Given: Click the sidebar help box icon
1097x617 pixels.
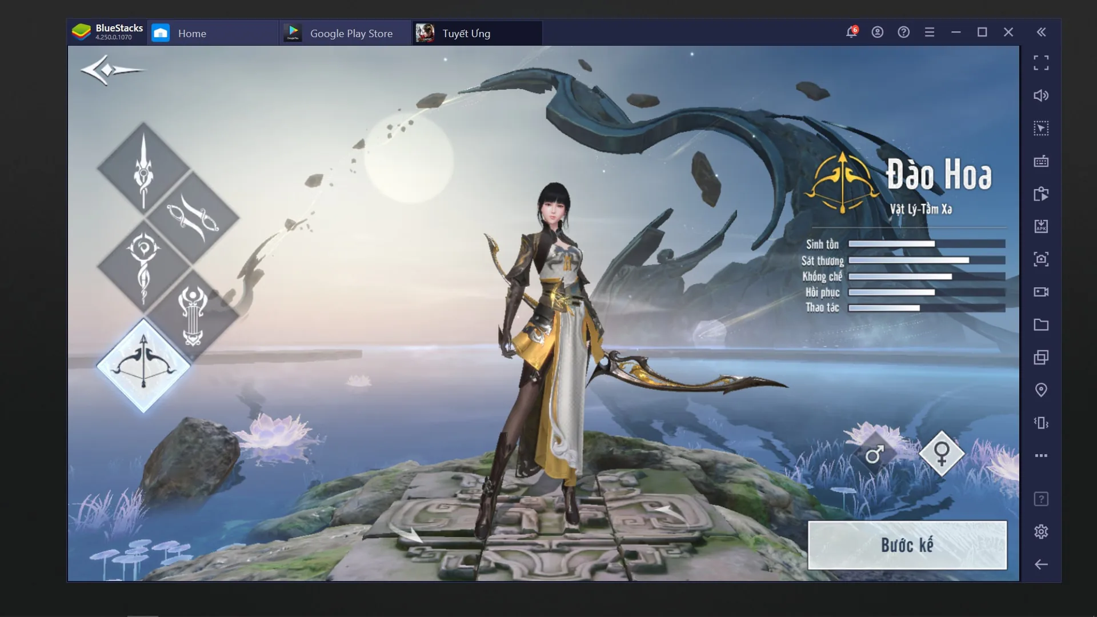Looking at the screenshot, I should coord(1041,499).
